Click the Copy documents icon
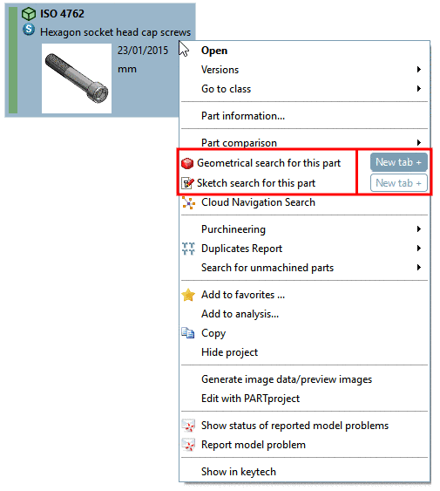Screen dimensions: 440x491 pyautogui.click(x=188, y=333)
